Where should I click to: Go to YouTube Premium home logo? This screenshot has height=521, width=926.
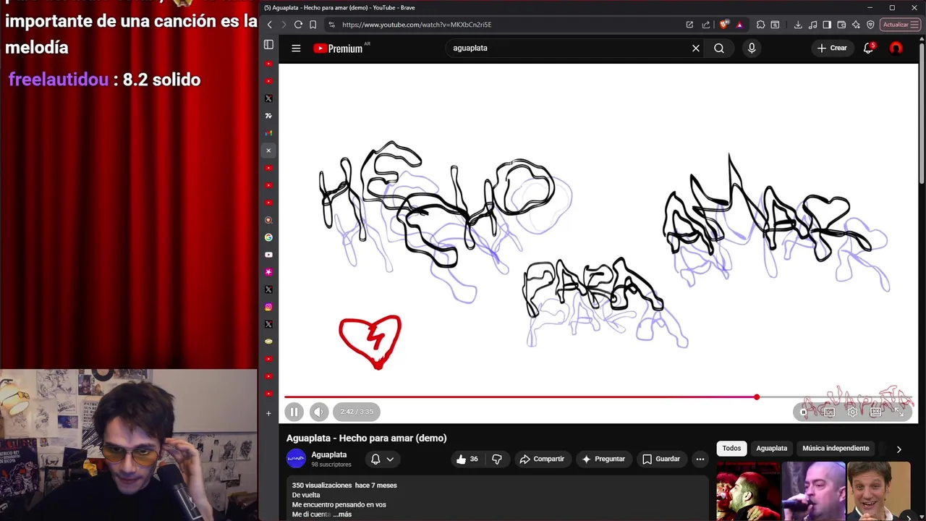(x=338, y=48)
